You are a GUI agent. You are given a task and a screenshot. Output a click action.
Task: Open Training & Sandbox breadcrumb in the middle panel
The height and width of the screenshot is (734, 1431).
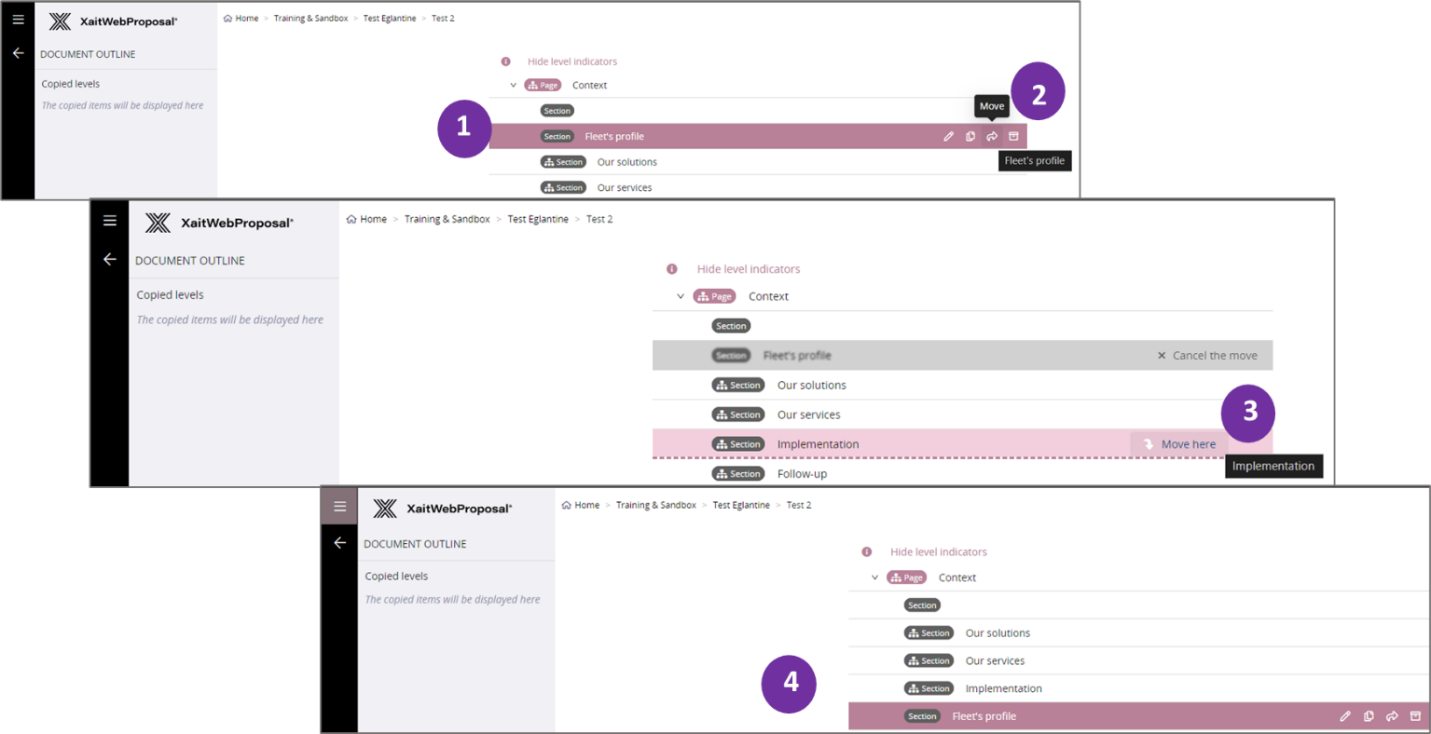point(447,219)
